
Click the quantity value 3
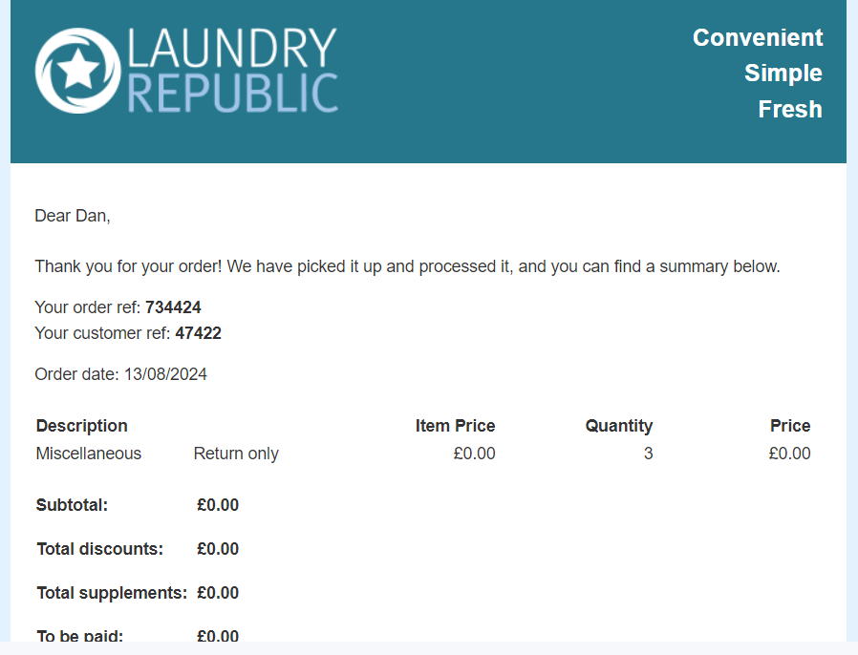click(x=648, y=454)
